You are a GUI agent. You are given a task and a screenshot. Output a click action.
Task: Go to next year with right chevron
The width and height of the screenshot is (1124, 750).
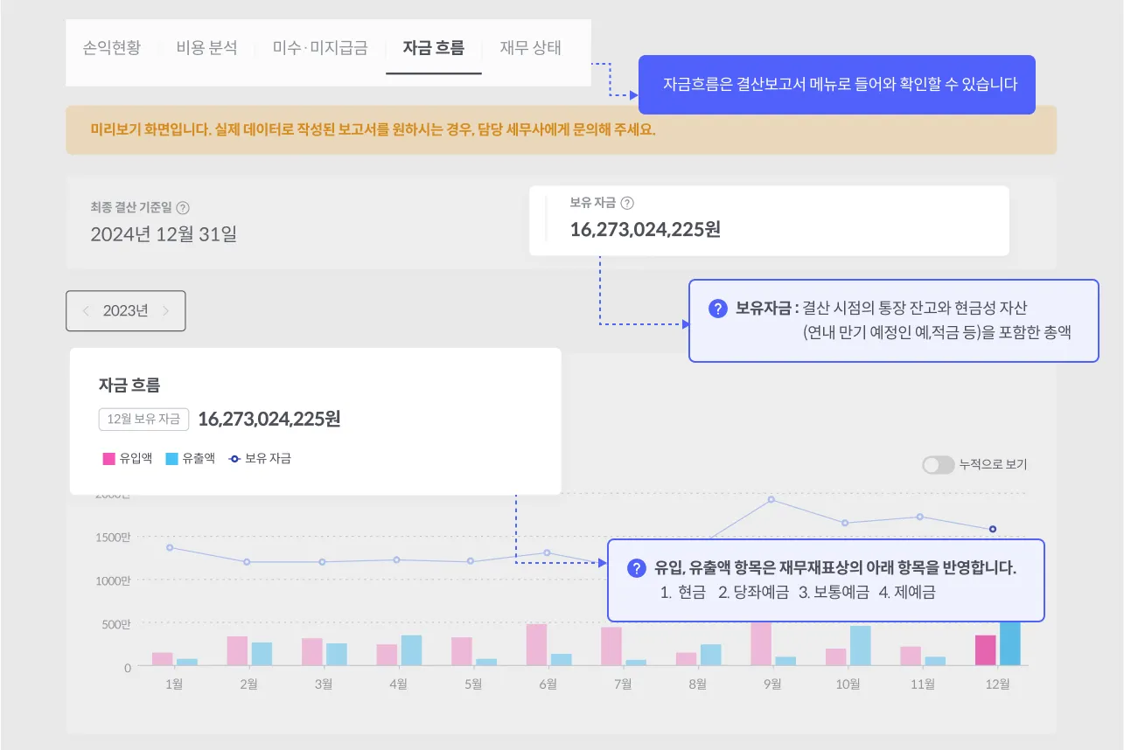point(166,311)
